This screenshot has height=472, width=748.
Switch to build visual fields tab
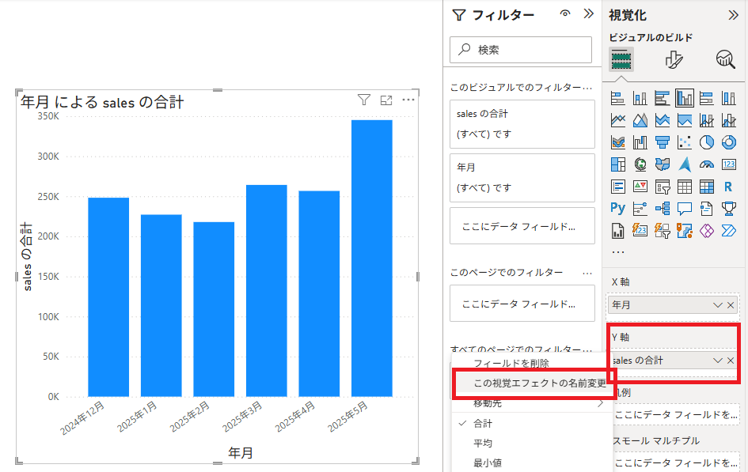(621, 60)
